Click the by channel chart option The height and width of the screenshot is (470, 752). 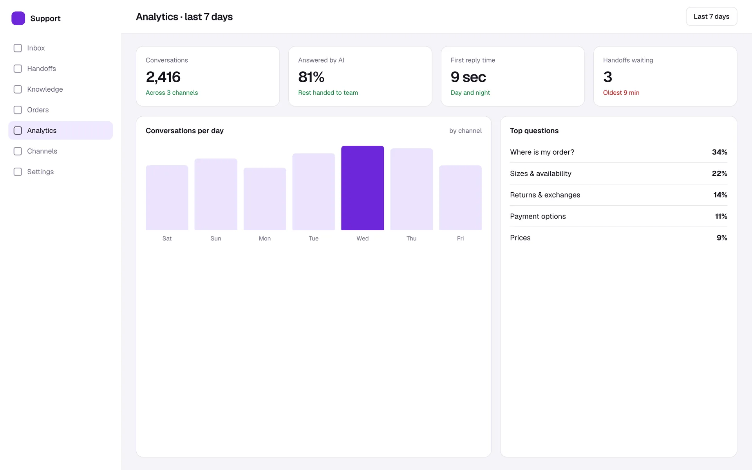point(465,131)
